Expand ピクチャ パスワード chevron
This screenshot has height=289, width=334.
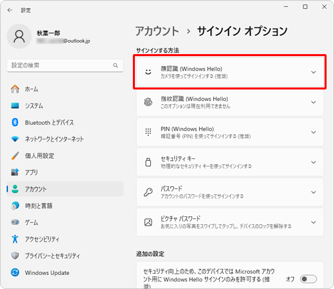(313, 222)
